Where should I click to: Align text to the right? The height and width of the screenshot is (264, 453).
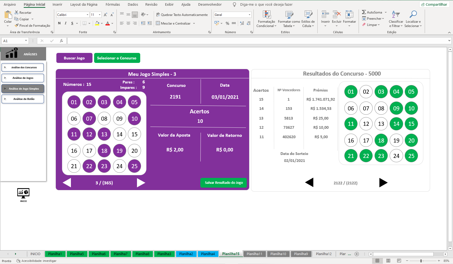tap(135, 23)
